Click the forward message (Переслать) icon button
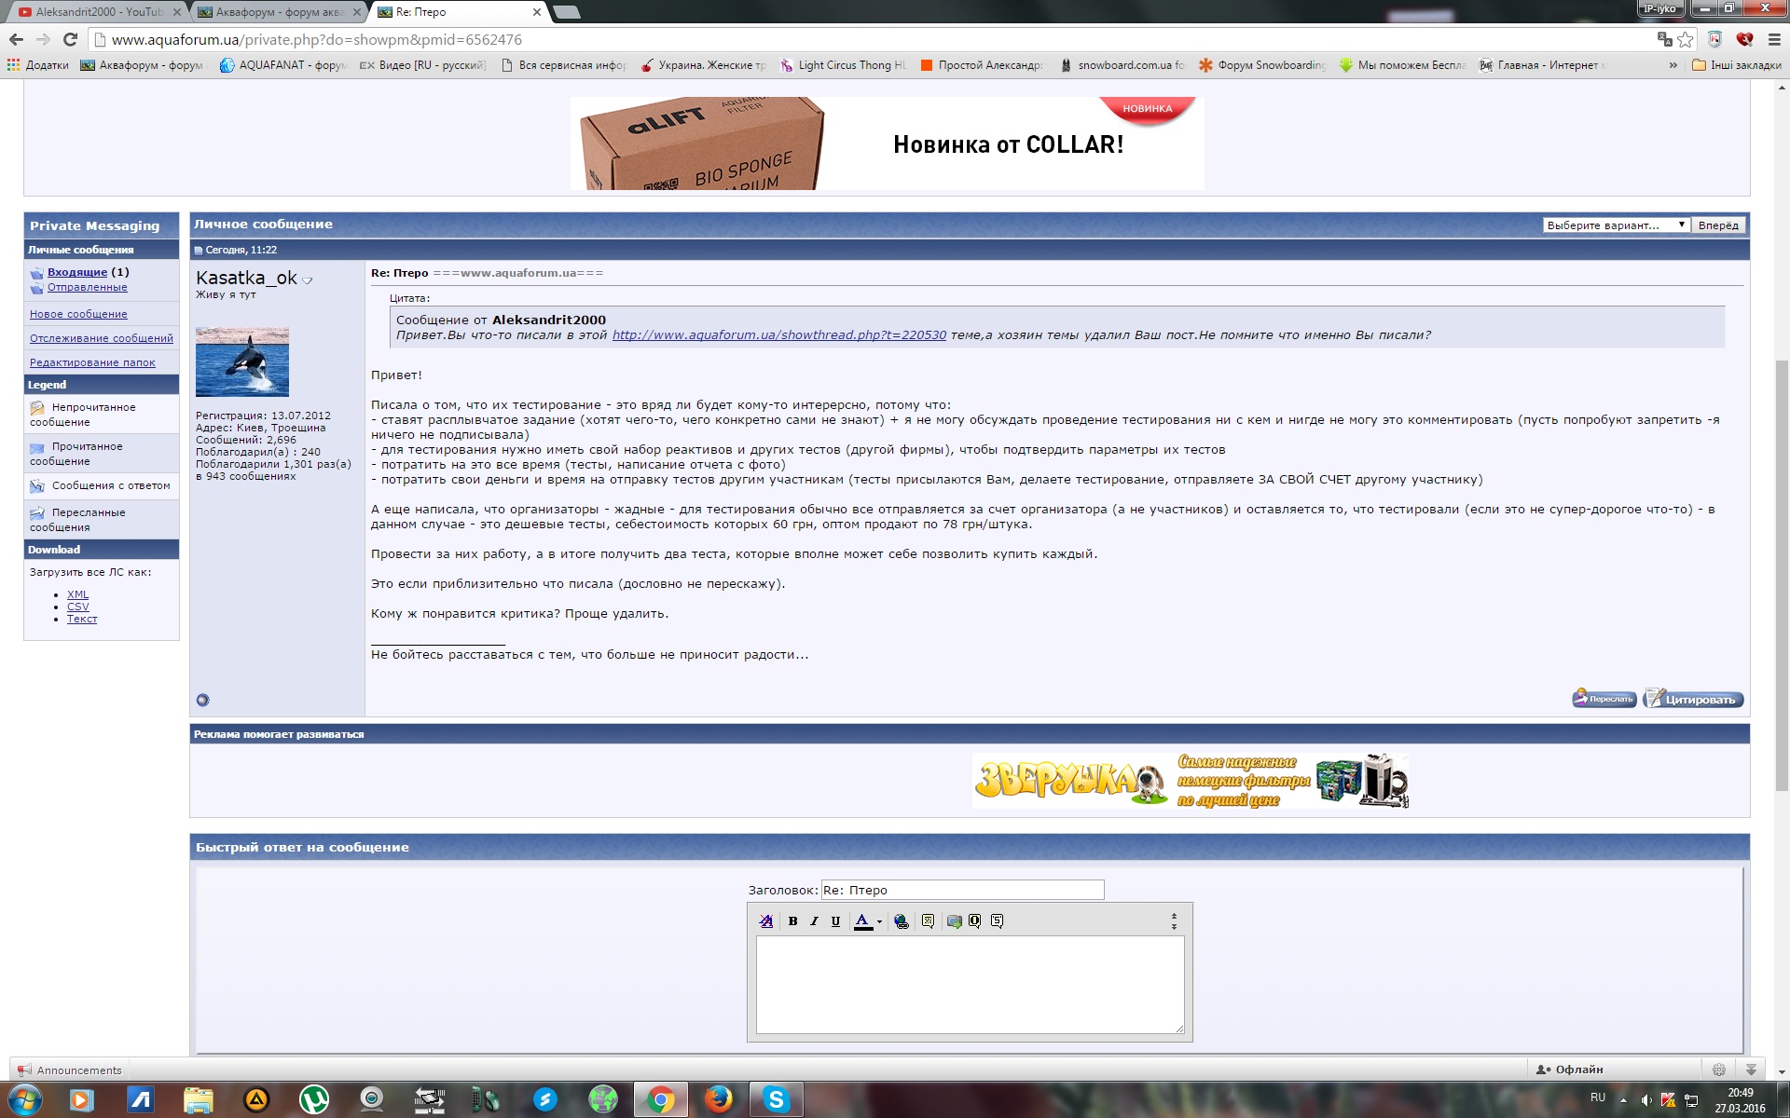This screenshot has width=1790, height=1118. (x=1604, y=699)
